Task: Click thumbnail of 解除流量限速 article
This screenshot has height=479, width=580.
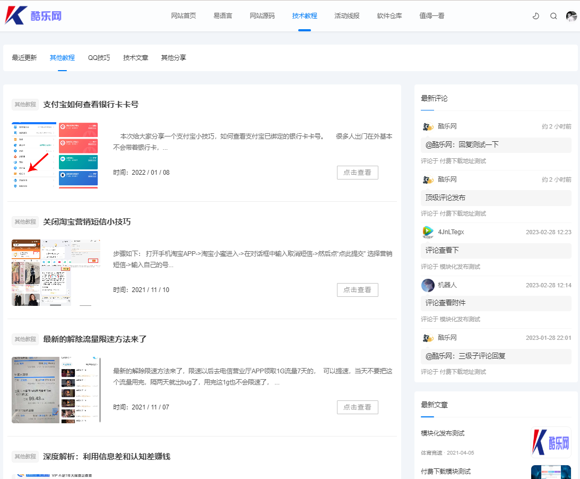Action: click(x=56, y=390)
